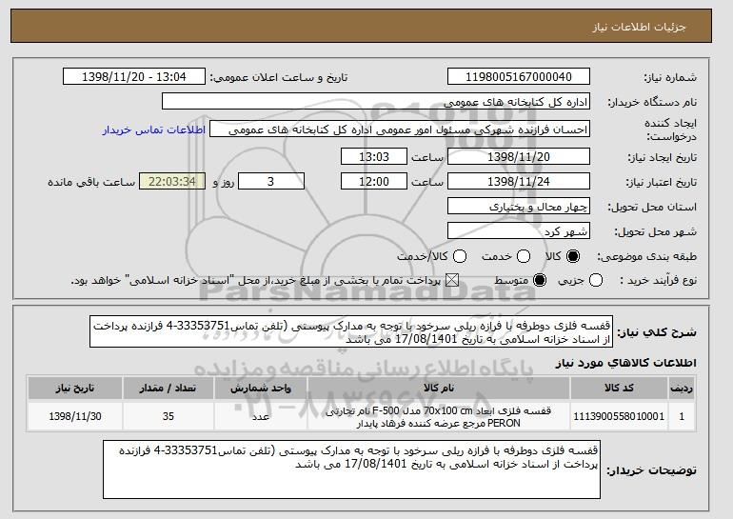The image size is (733, 519).
Task: Click the page header جزئیات اطلاعات نیاز
Action: click(x=639, y=27)
